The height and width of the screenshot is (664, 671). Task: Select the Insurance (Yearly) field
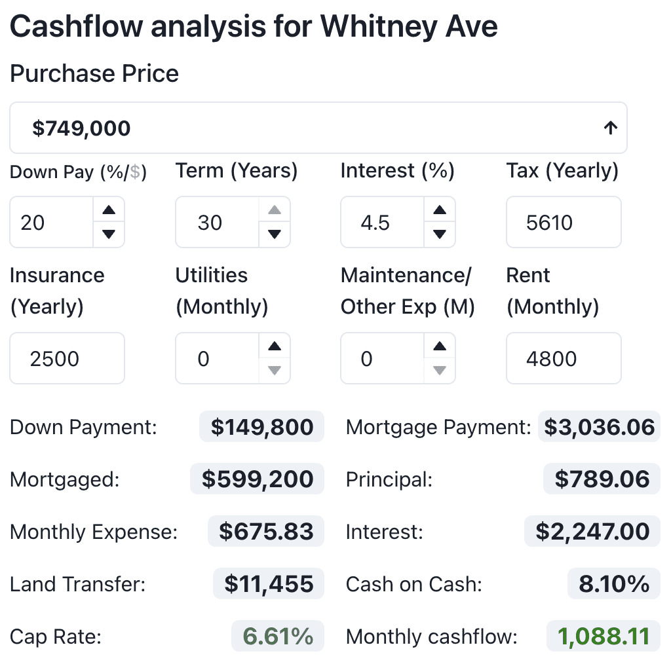click(x=67, y=359)
